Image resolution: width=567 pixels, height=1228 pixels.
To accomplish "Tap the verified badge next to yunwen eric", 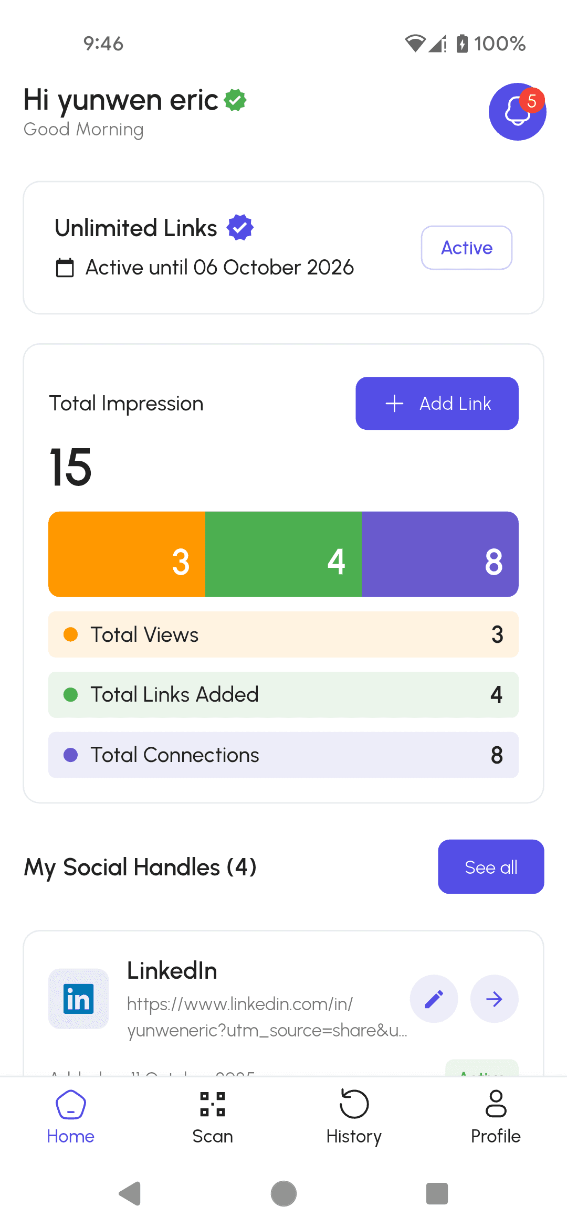I will [236, 99].
